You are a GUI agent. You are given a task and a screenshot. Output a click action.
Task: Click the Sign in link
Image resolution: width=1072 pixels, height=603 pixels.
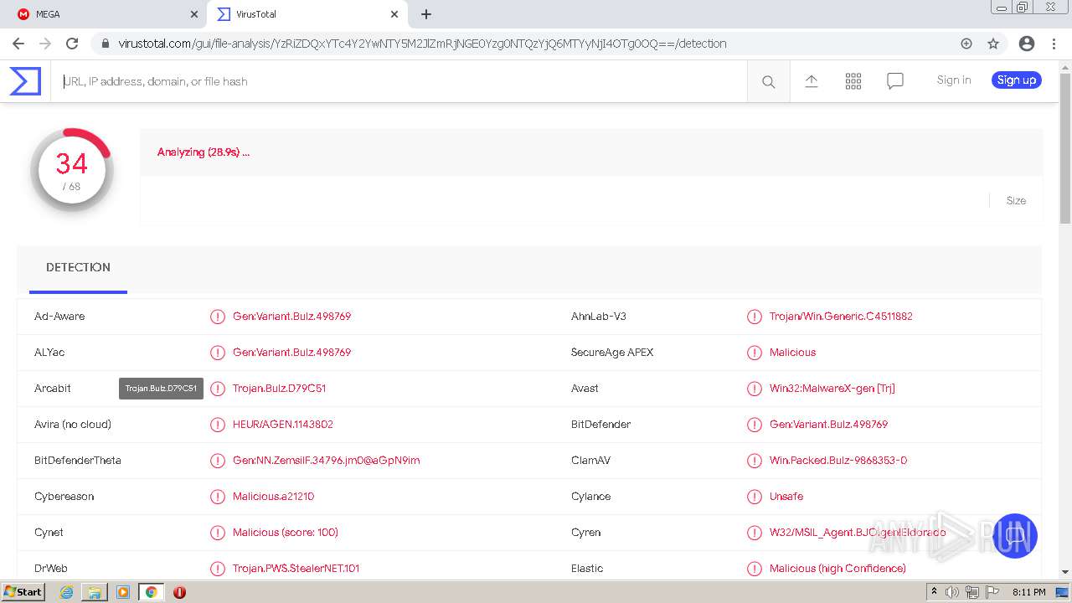click(x=954, y=80)
